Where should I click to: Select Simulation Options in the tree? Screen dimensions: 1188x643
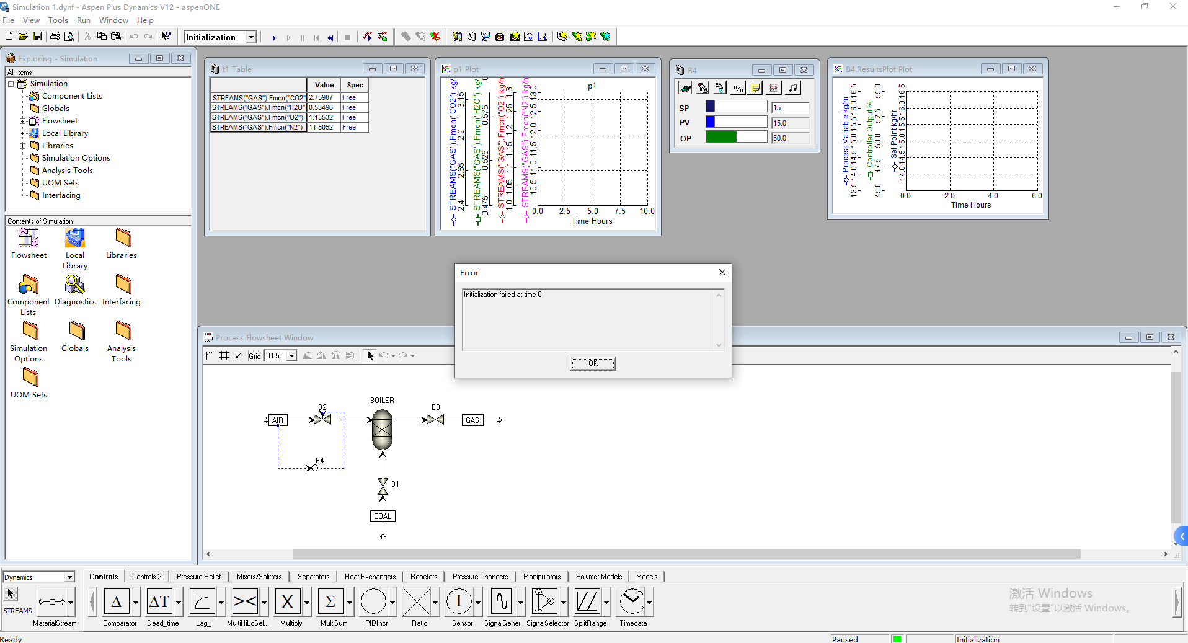coord(76,158)
